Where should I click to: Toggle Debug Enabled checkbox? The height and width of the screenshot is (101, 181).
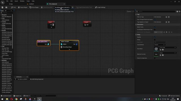point(155,37)
